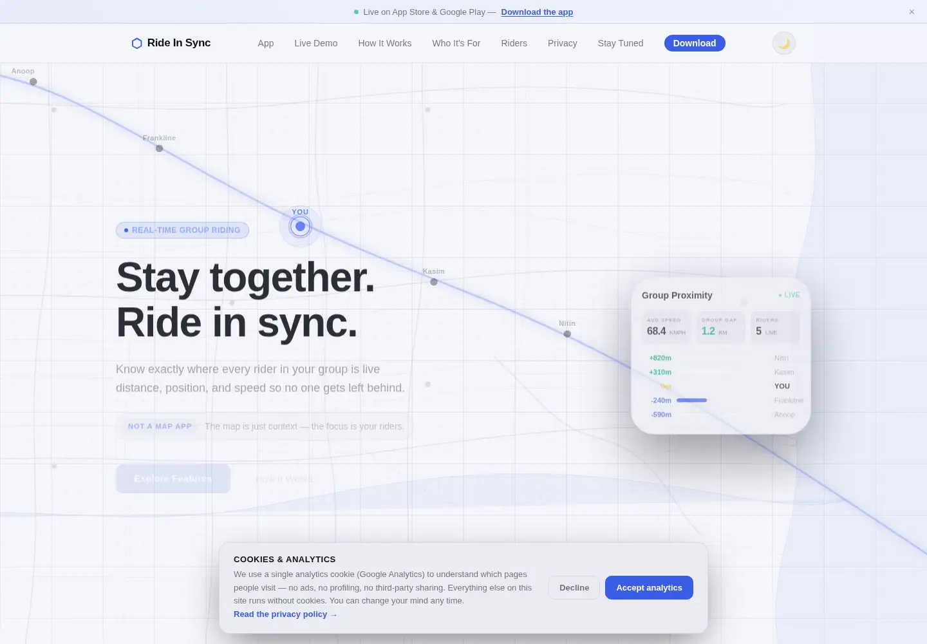Viewport: 927px width, 644px height.
Task: Click the -590m distance row value
Action: 661,415
